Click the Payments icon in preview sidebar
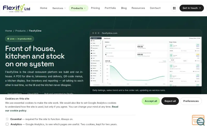The image size is (207, 129). pyautogui.click(x=92, y=66)
